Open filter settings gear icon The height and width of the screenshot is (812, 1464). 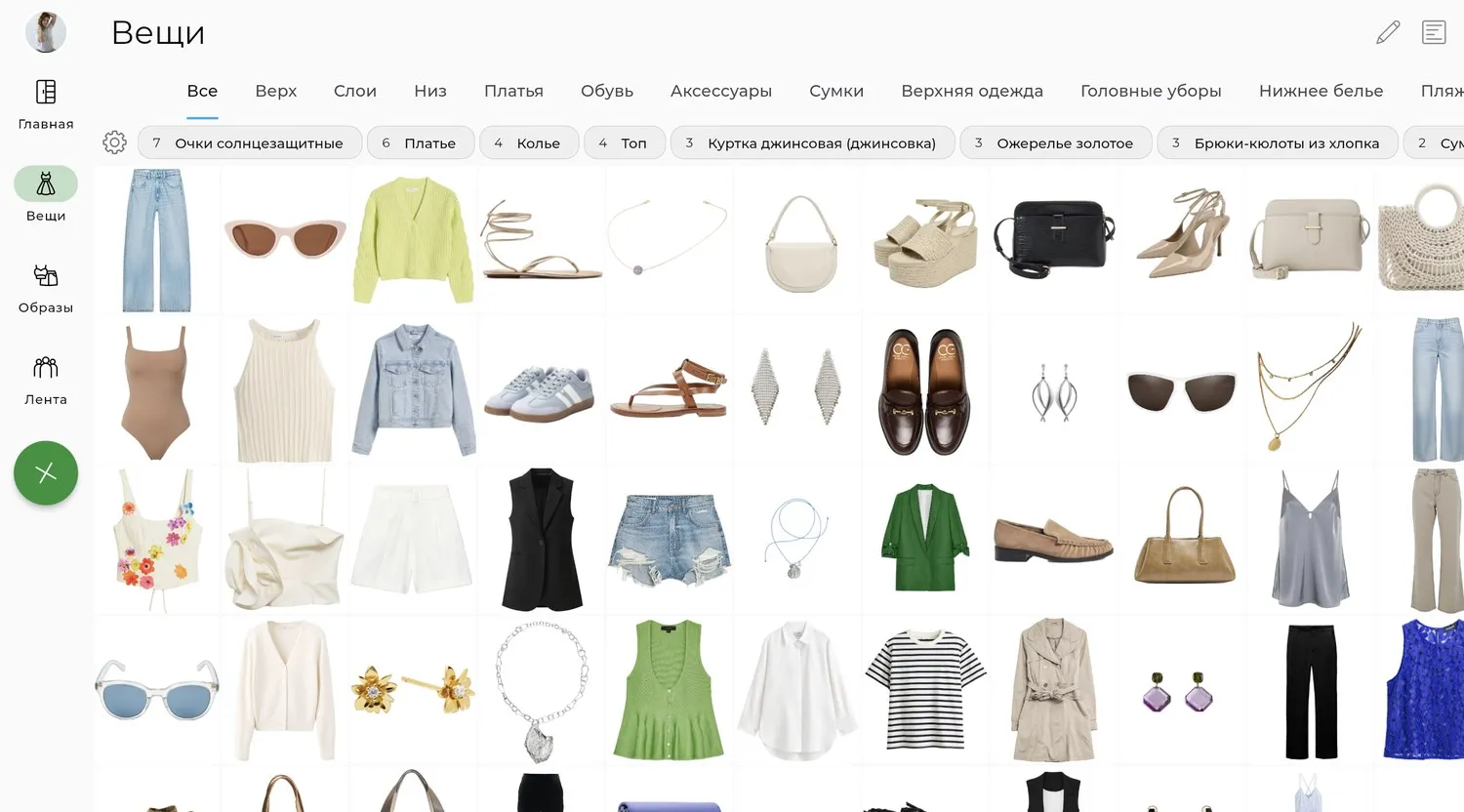coord(114,142)
